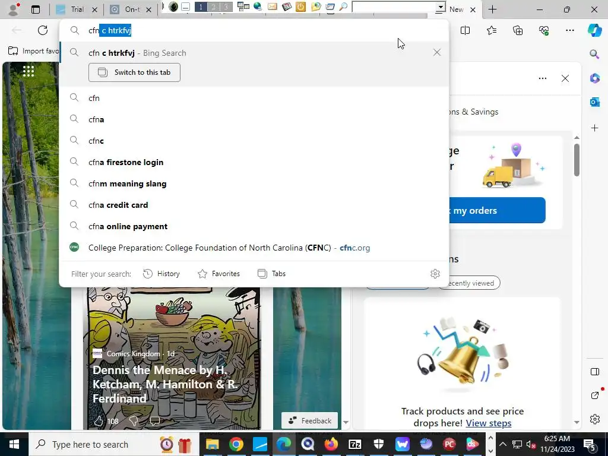Select the 'cfna credit card' suggestion
This screenshot has width=608, height=456.
tap(254, 205)
